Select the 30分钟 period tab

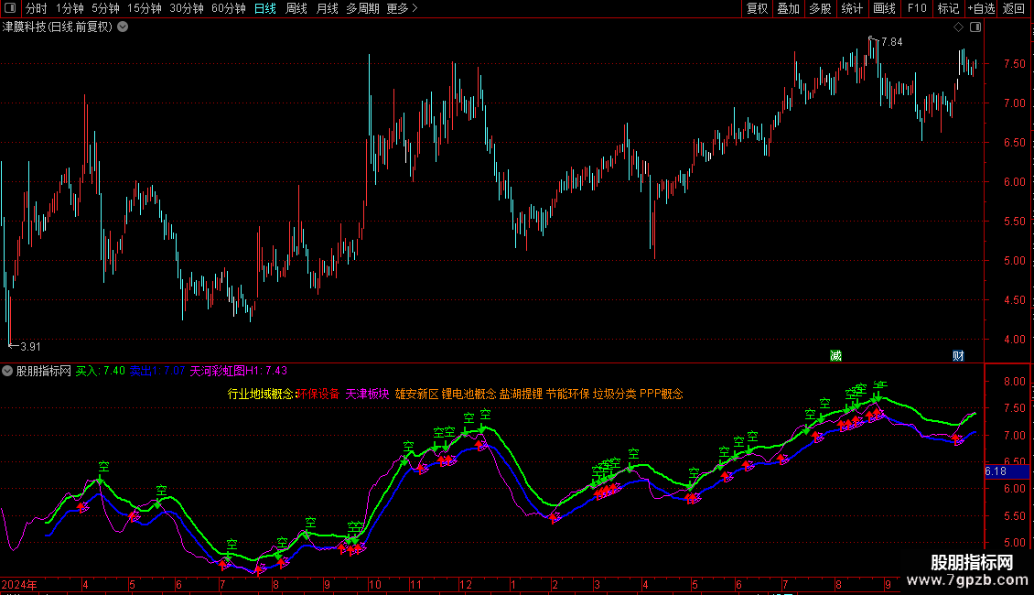[x=187, y=8]
